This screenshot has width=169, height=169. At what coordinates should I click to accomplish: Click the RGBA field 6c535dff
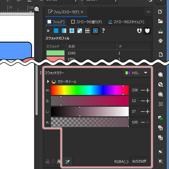140,161
